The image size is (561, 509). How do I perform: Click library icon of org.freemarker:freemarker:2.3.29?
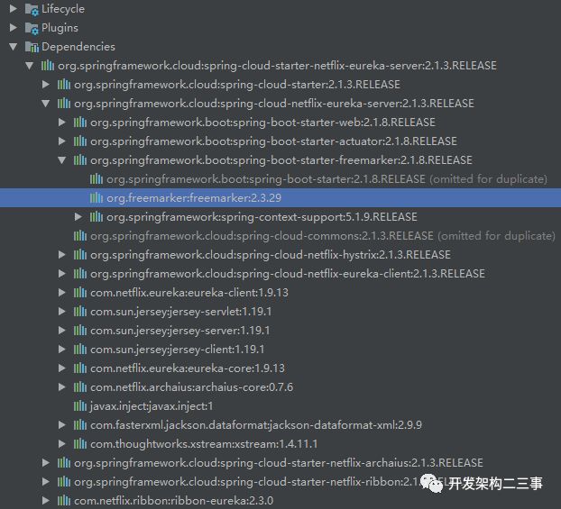tap(97, 197)
